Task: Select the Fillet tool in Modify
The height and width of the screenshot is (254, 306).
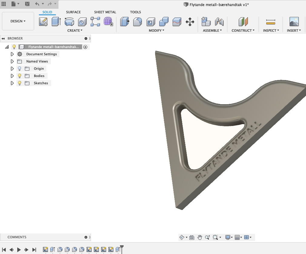Action: (x=138, y=21)
